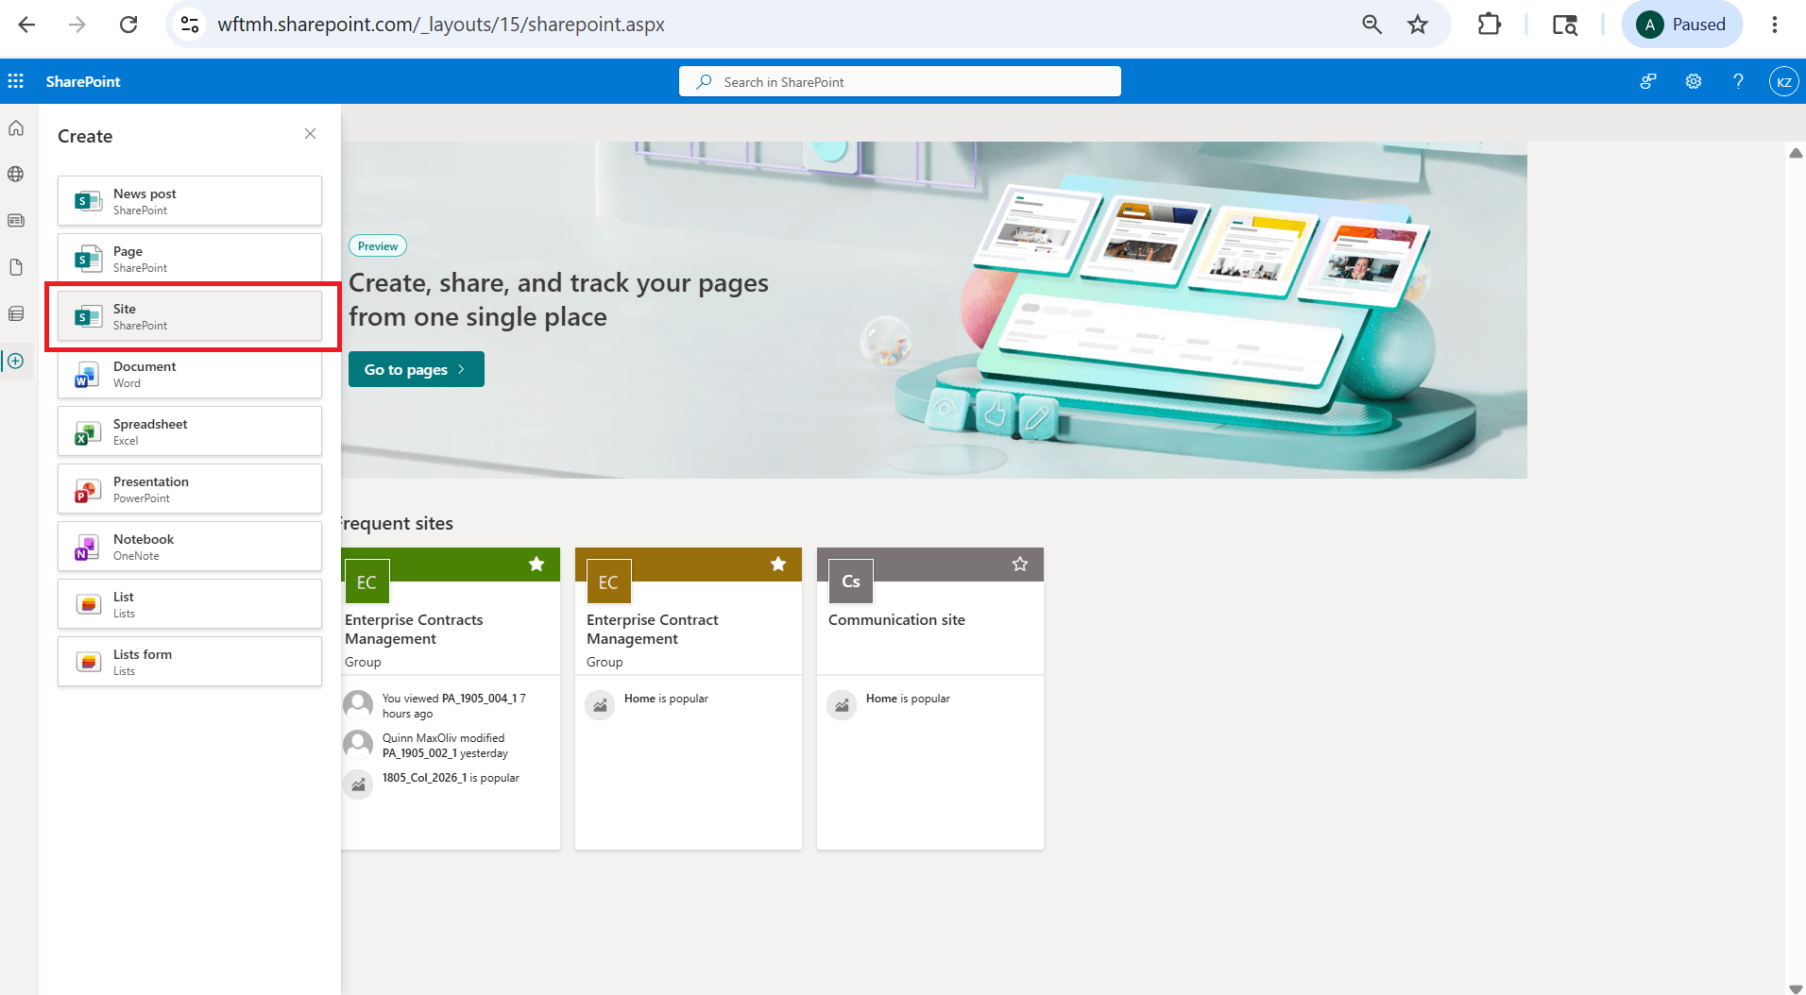Create a new Excel Spreadsheet
Screen dimensions: 1806x995
(x=190, y=430)
